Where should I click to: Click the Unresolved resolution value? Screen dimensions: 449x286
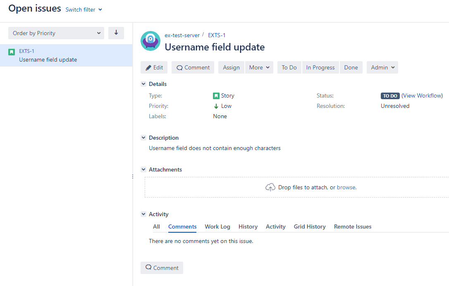click(x=395, y=106)
